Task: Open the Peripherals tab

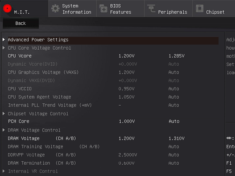Action: point(172,12)
